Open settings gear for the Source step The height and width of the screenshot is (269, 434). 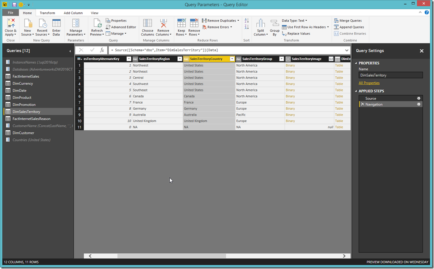[x=419, y=98]
